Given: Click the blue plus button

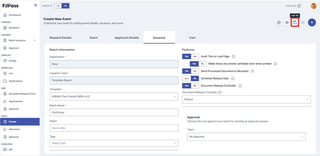Looking at the screenshot, I should tap(312, 23).
